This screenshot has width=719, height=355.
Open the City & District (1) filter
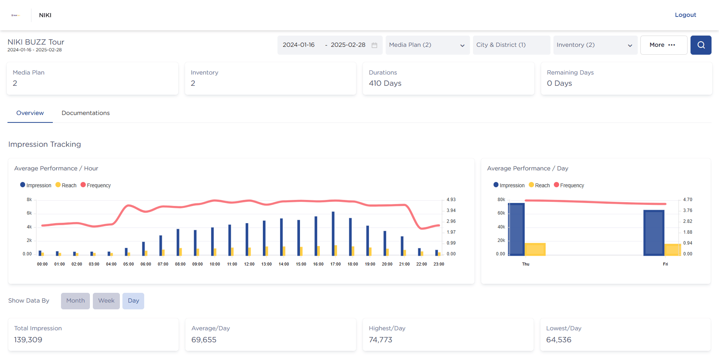click(512, 45)
